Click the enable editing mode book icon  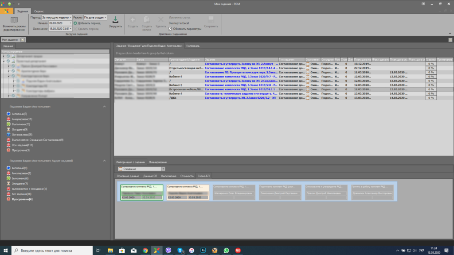coord(14,20)
